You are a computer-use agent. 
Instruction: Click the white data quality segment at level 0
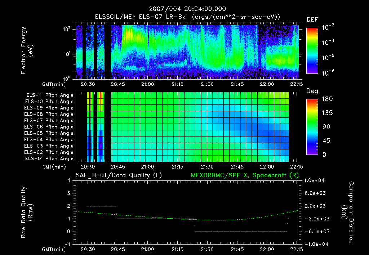point(241,232)
